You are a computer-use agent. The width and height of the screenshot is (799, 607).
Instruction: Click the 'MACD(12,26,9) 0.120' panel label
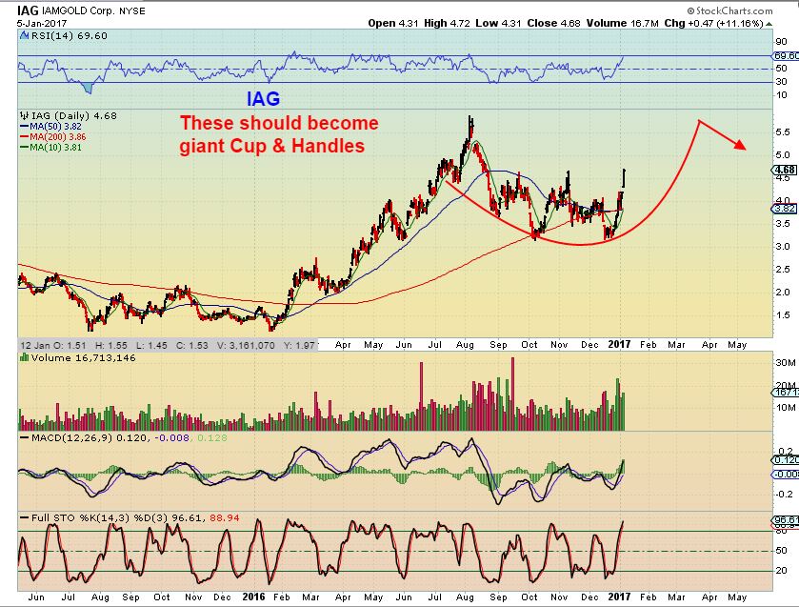(x=90, y=437)
